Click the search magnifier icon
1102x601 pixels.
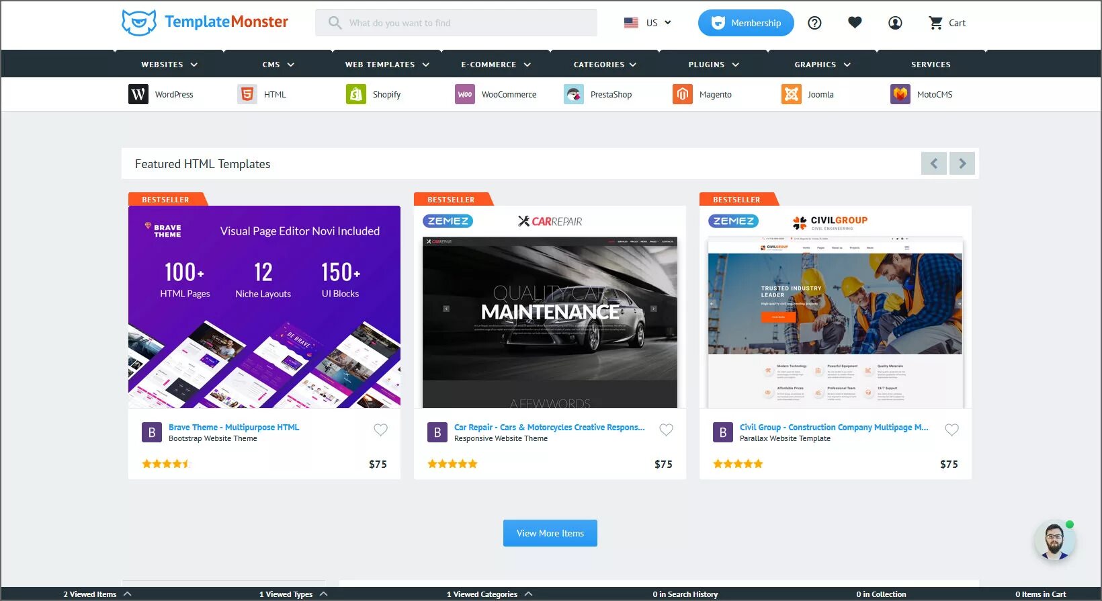tap(335, 23)
